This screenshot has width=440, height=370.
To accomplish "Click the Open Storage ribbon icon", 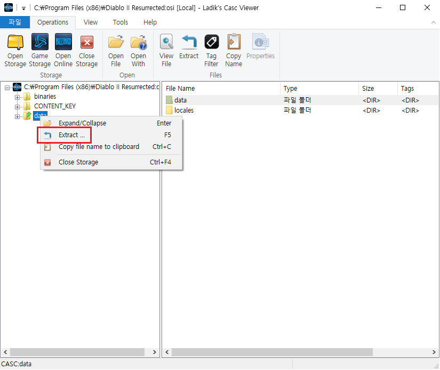I will pyautogui.click(x=15, y=42).
